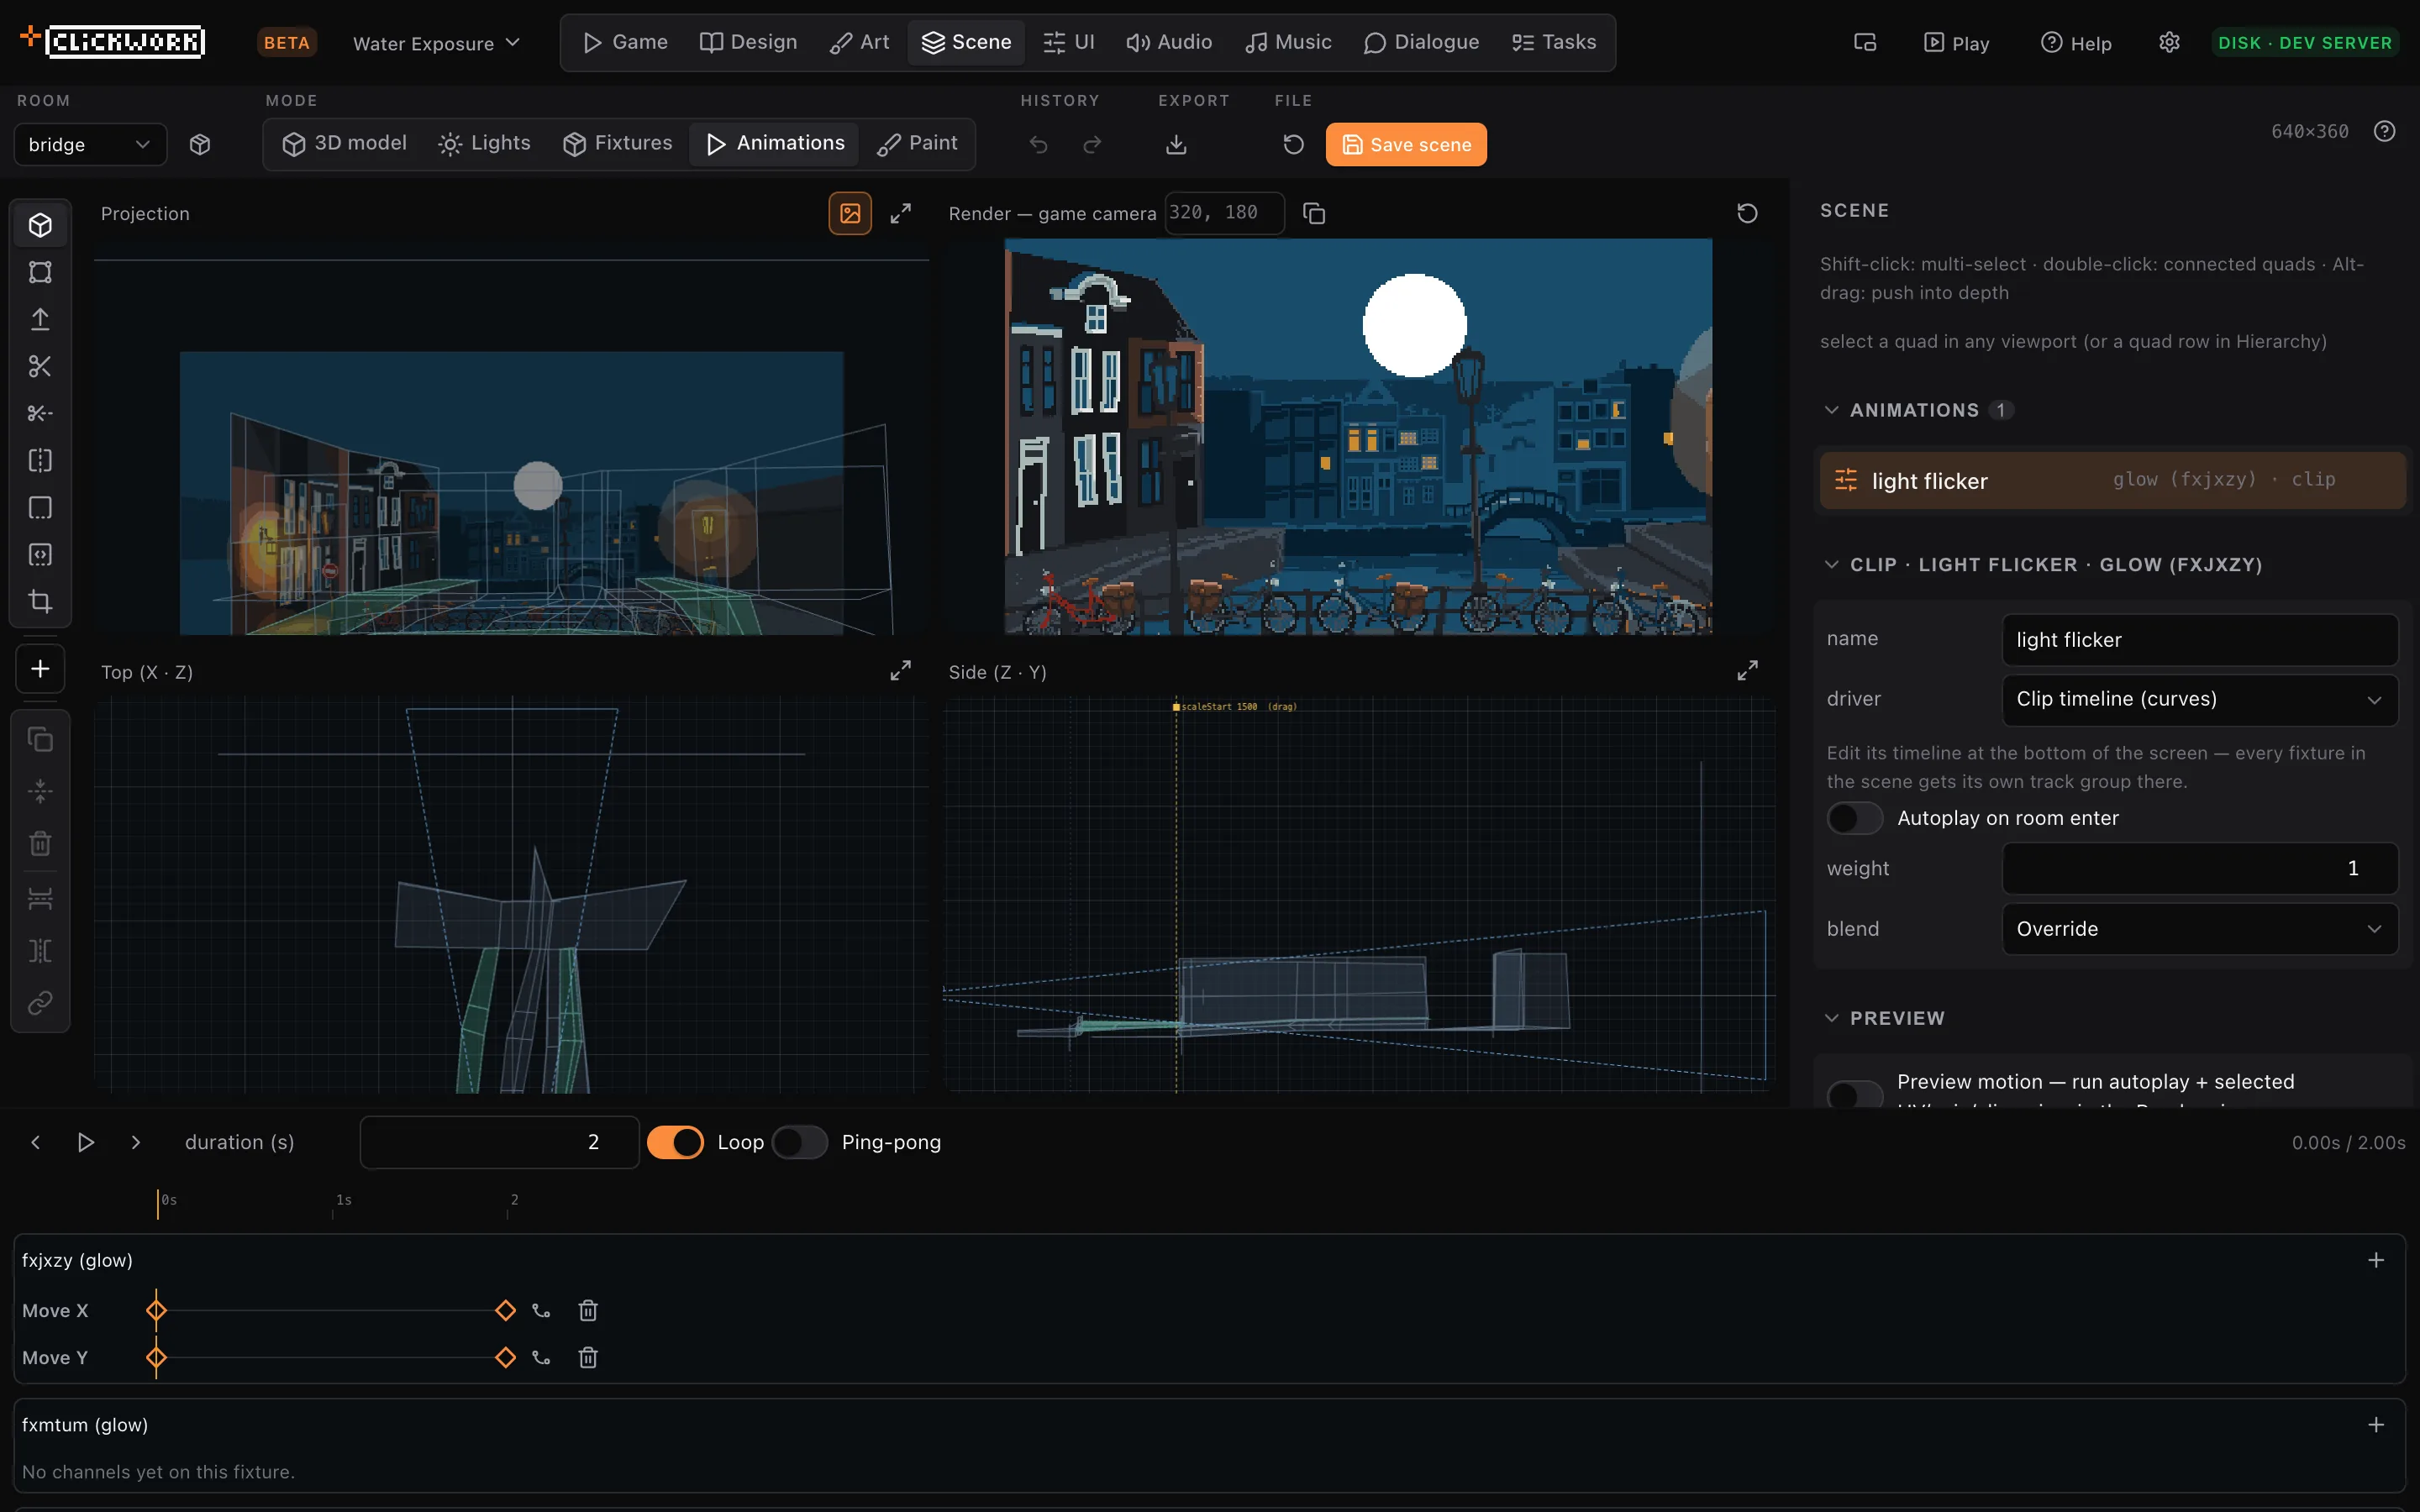Viewport: 2420px width, 1512px height.
Task: Reset the Render game camera view
Action: pos(1747,213)
